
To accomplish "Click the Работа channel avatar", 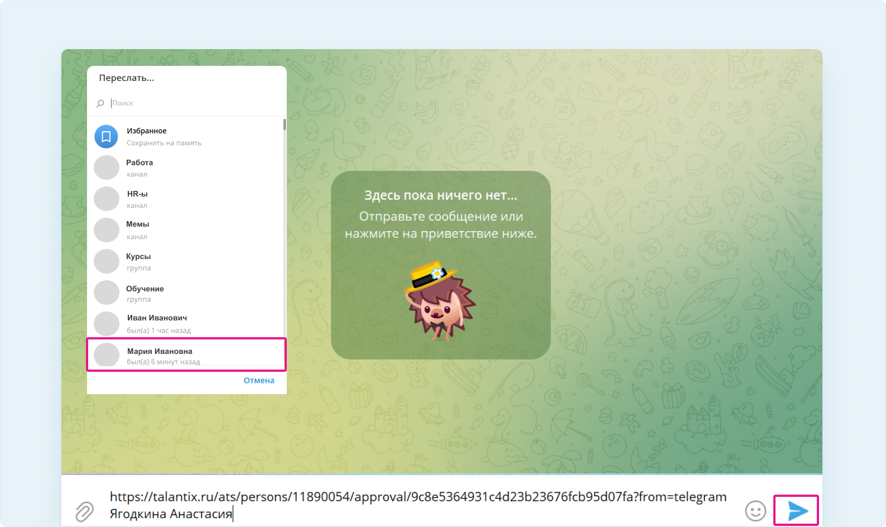I will 107,167.
